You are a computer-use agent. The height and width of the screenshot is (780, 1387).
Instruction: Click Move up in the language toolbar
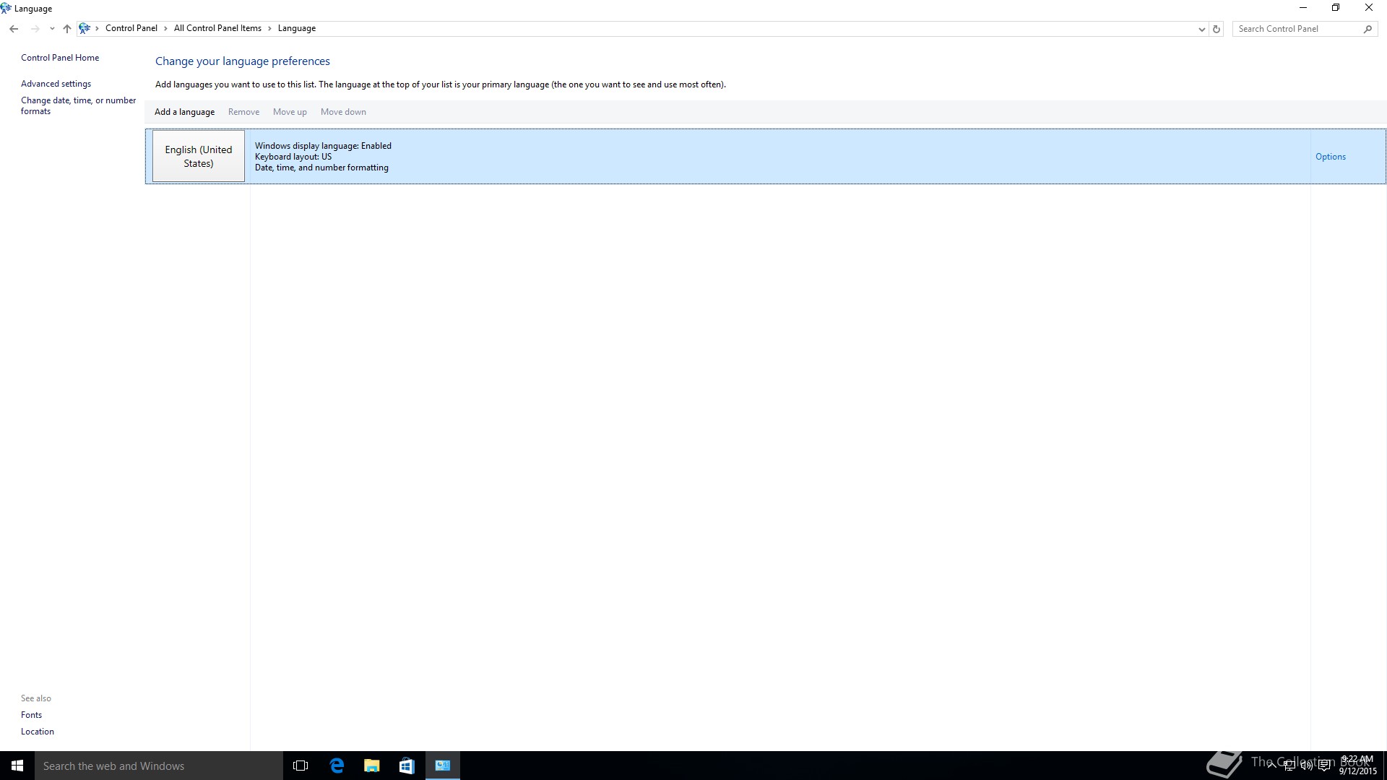point(290,112)
